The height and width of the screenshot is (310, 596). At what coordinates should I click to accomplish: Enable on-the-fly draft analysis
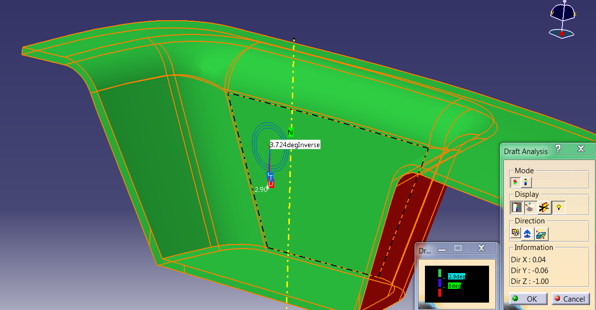530,207
